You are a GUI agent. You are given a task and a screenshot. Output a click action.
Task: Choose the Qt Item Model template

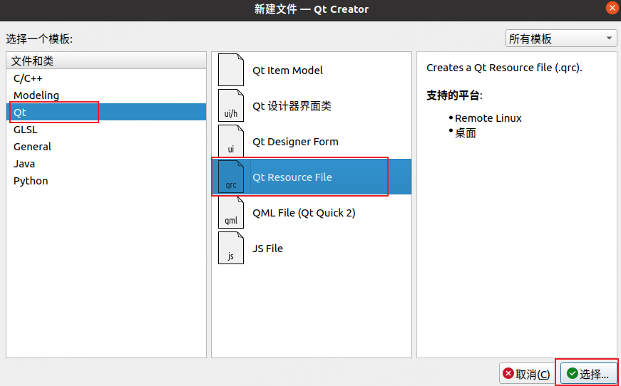coord(312,70)
